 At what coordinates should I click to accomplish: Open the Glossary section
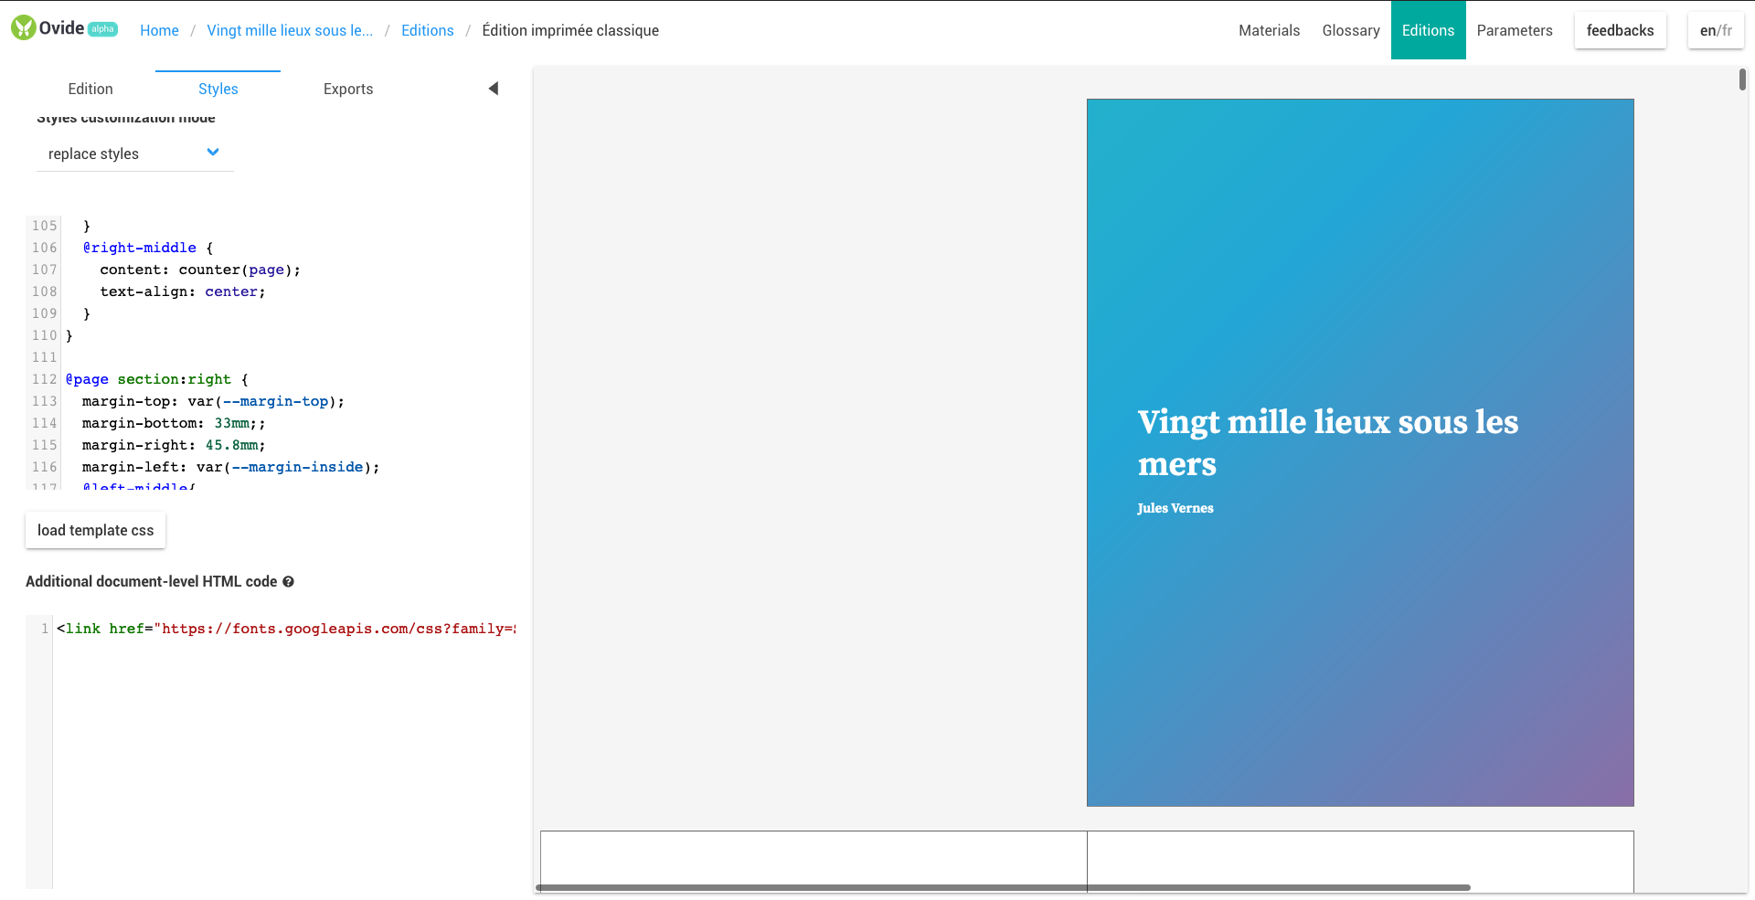coord(1351,30)
